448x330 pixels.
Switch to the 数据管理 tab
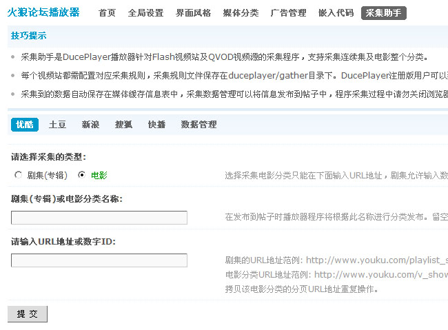[199, 125]
